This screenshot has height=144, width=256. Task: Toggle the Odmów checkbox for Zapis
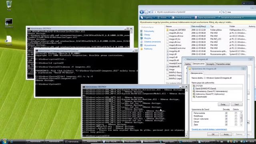(x=236, y=124)
